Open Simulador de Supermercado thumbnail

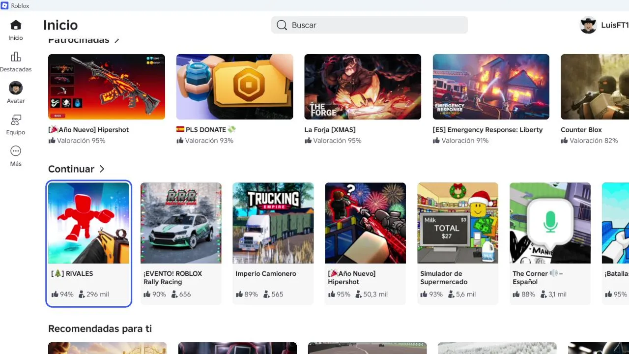click(458, 223)
